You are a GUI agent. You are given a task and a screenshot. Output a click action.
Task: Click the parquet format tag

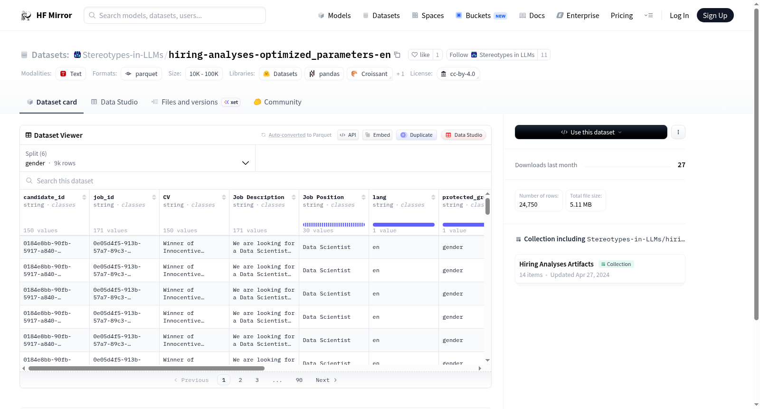pos(142,74)
